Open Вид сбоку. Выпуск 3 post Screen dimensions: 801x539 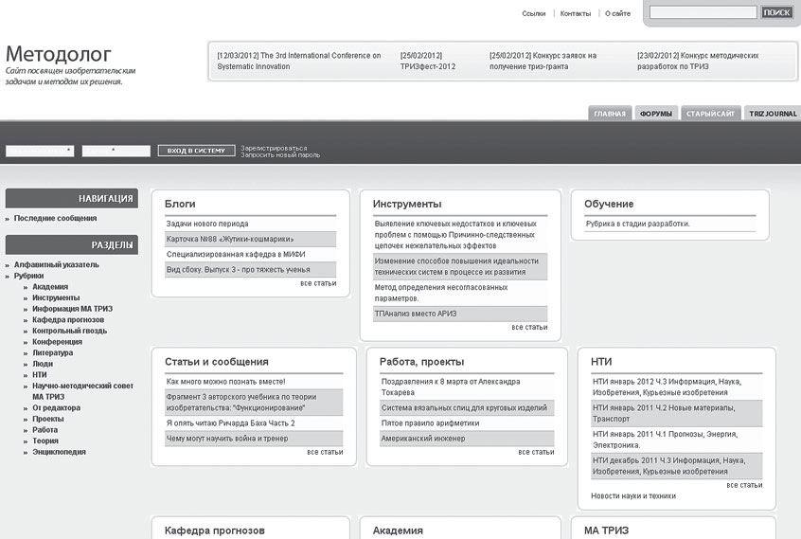coord(238,269)
